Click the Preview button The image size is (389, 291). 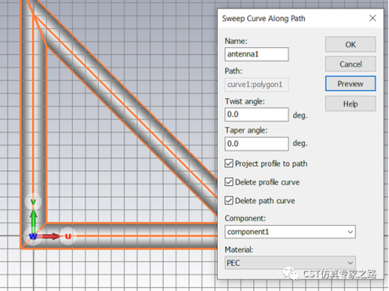coord(351,84)
